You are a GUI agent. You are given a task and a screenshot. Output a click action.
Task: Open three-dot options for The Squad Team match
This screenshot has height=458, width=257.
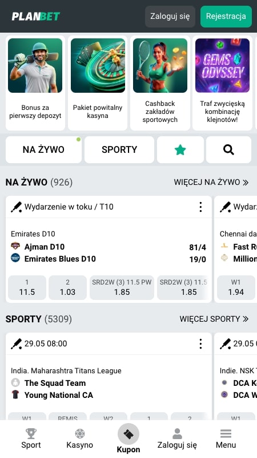click(200, 344)
